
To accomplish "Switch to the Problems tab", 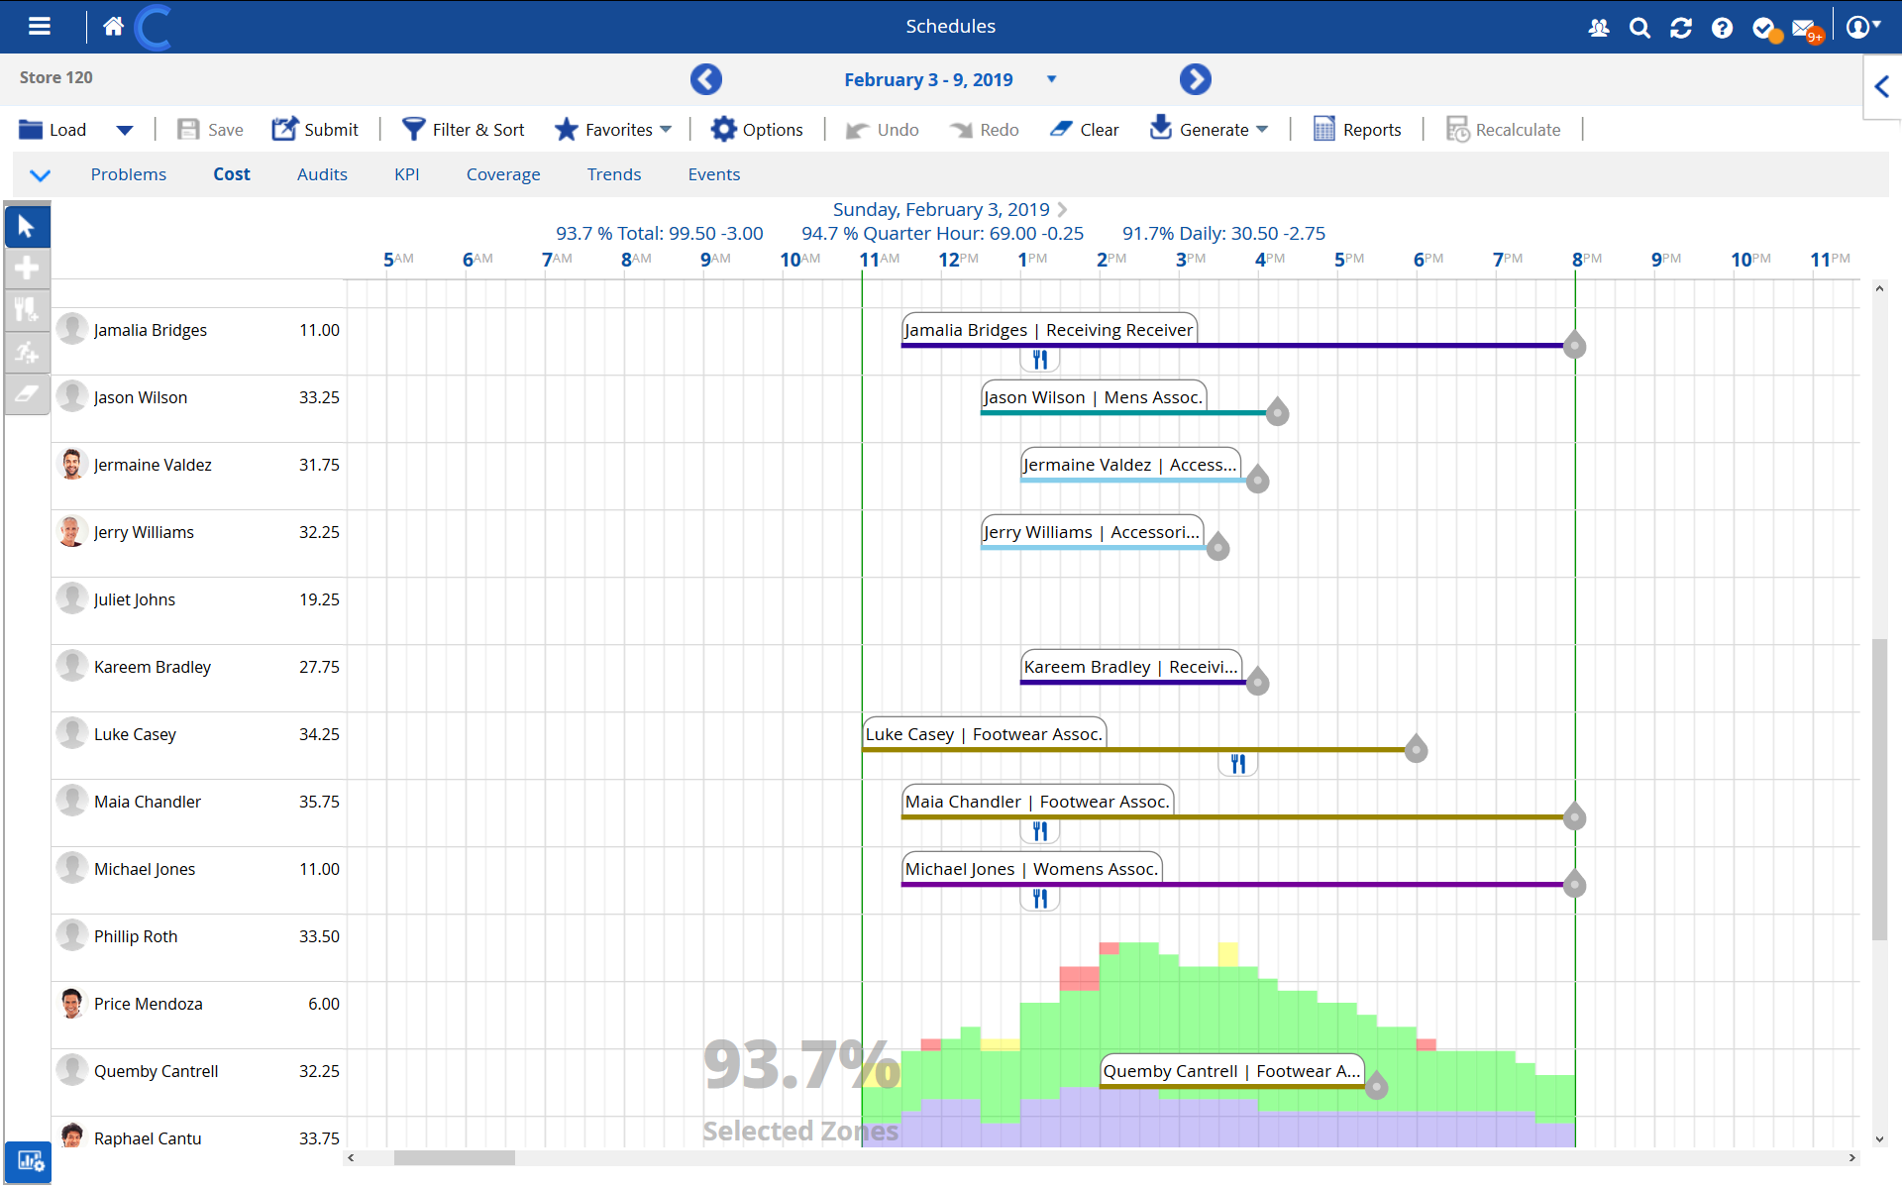I will [129, 174].
